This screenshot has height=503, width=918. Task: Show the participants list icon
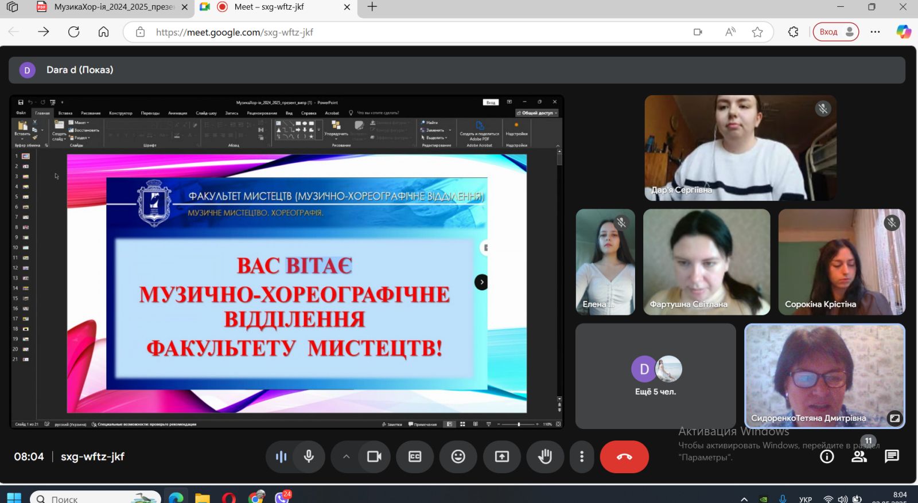[859, 457]
